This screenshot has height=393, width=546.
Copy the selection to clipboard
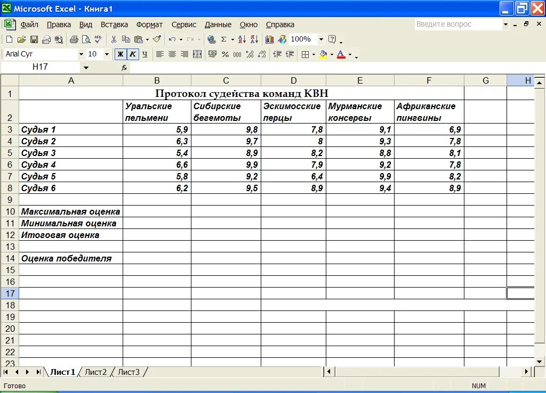tap(126, 39)
